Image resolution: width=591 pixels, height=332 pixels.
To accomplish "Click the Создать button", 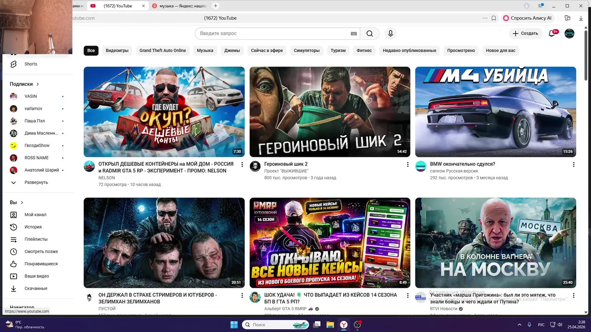I will tap(525, 33).
